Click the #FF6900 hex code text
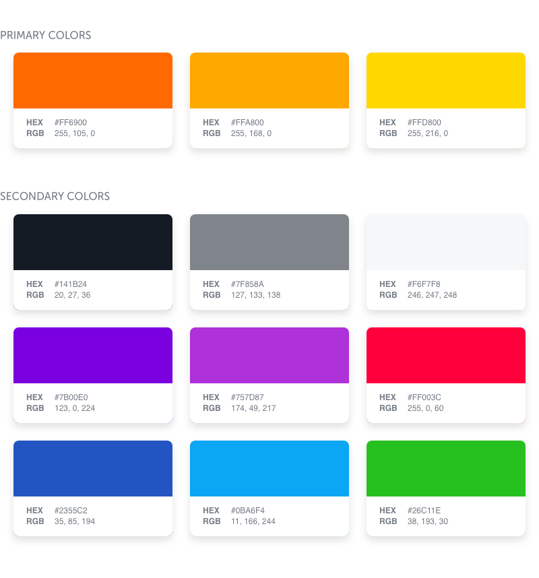The height and width of the screenshot is (578, 539). coord(71,123)
